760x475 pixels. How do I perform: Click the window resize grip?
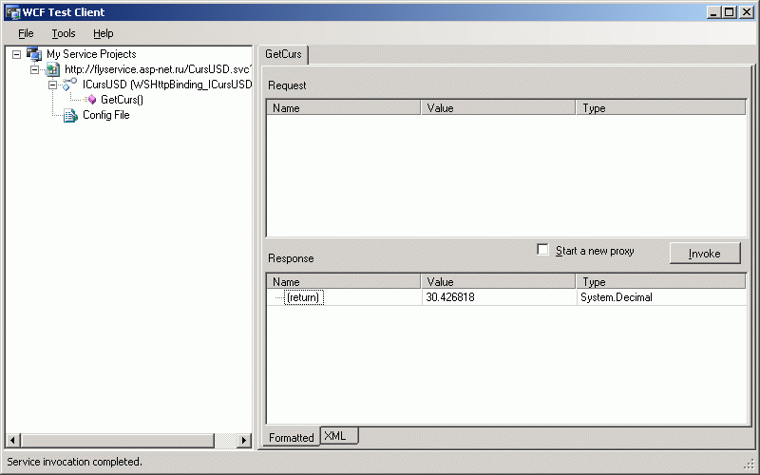click(x=749, y=465)
